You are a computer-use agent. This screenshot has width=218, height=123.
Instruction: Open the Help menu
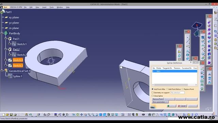click(x=68, y=7)
